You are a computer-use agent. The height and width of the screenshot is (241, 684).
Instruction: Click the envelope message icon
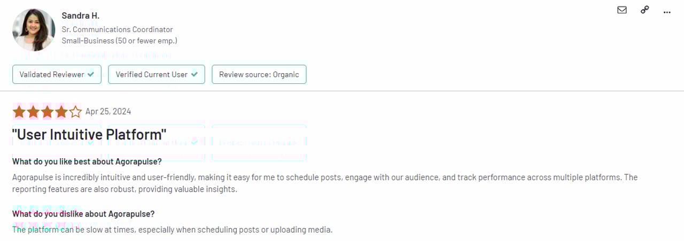(621, 10)
